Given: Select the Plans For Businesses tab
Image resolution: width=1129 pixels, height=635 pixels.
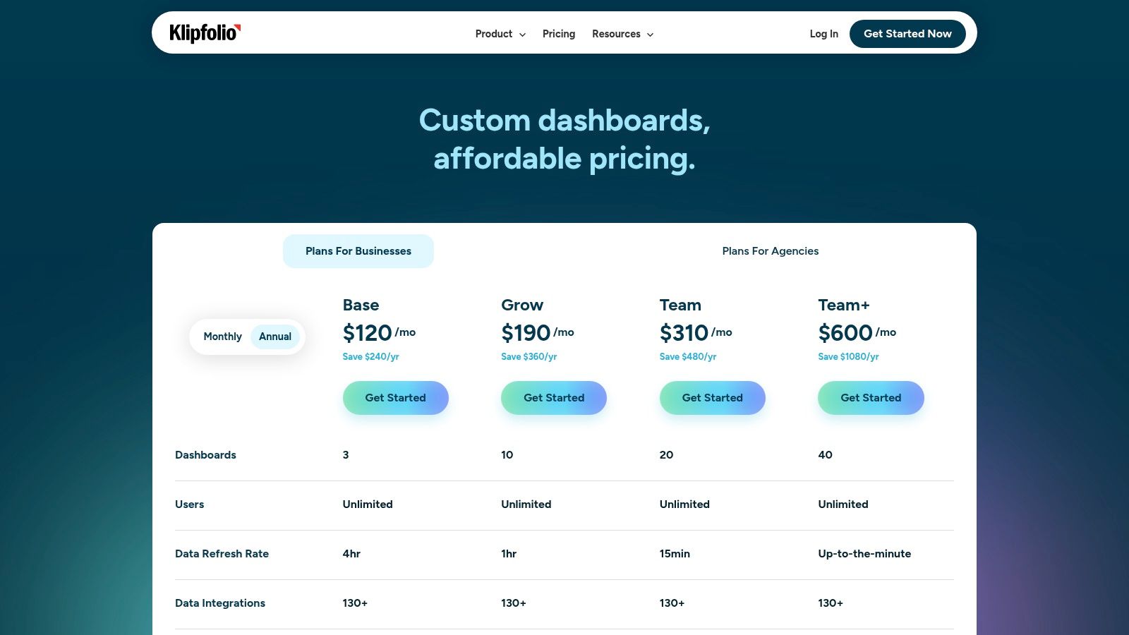Looking at the screenshot, I should 358,250.
